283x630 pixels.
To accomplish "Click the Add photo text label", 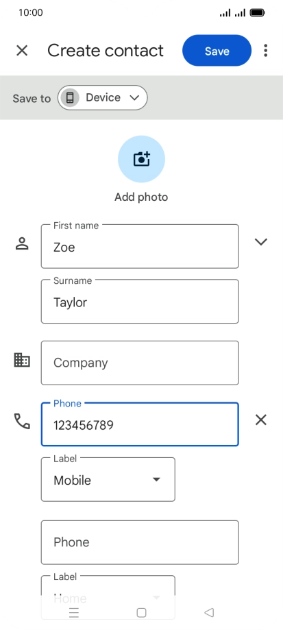I will pyautogui.click(x=141, y=197).
